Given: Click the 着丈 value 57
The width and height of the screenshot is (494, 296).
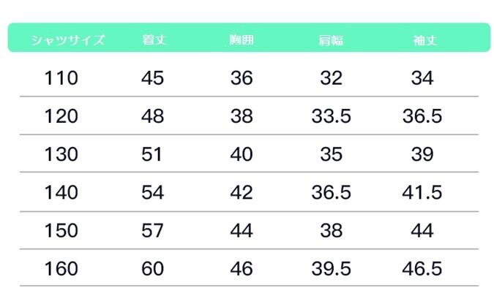Looking at the screenshot, I should 153,231.
